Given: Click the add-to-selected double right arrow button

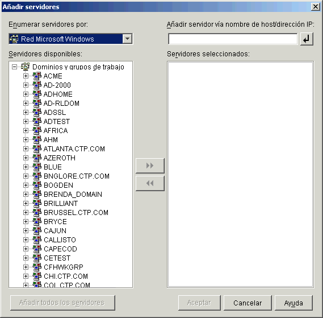Looking at the screenshot, I should point(150,166).
